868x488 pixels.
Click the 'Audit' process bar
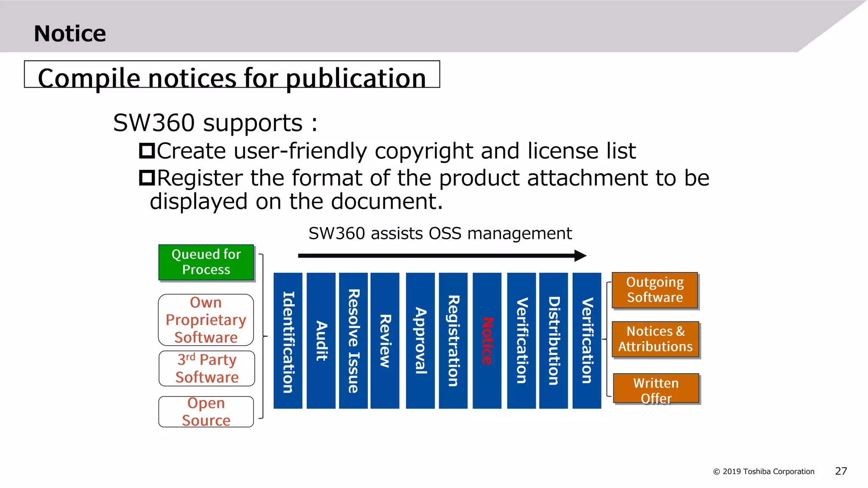(x=321, y=341)
